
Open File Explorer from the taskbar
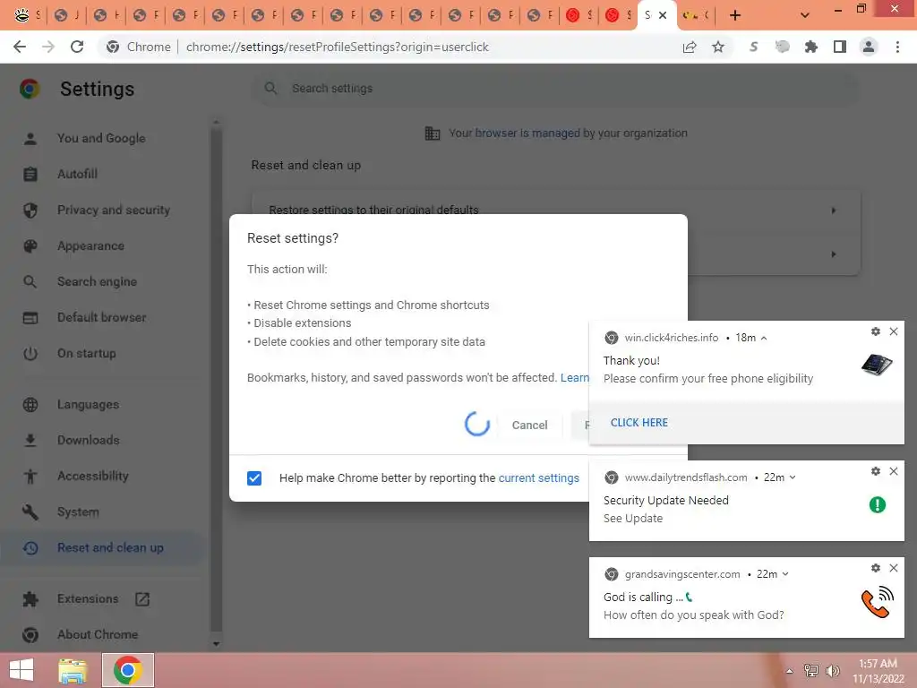(x=73, y=670)
